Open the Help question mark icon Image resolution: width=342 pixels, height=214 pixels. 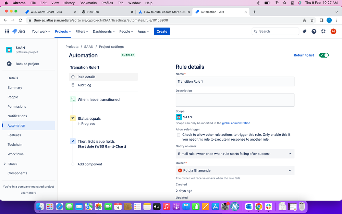click(x=314, y=32)
